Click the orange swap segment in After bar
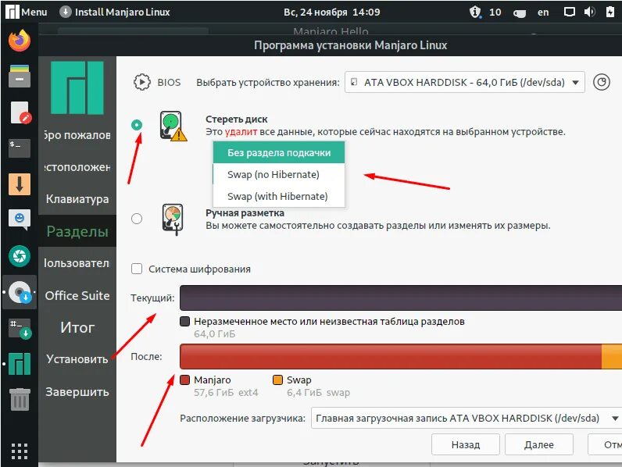Screen dimensions: 622x467 click(612, 356)
